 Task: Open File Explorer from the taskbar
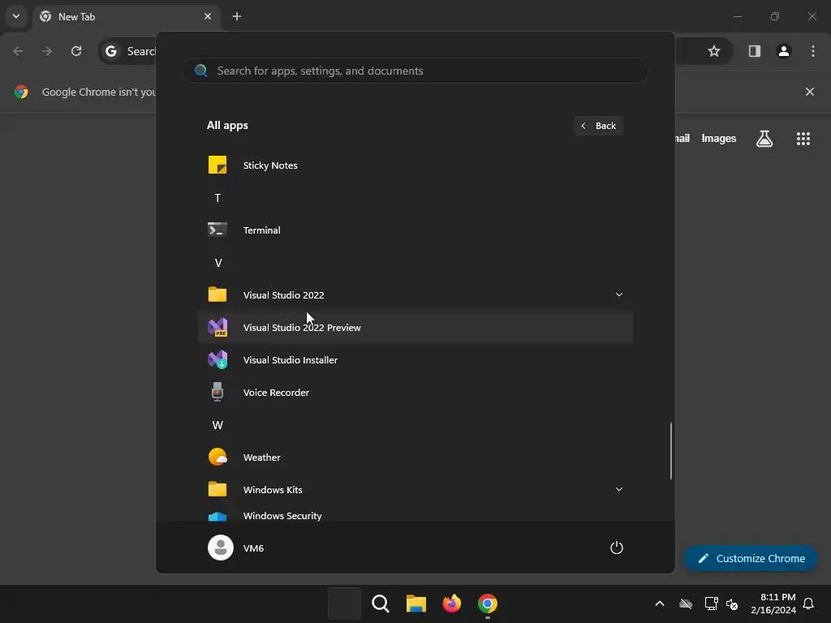coord(416,604)
